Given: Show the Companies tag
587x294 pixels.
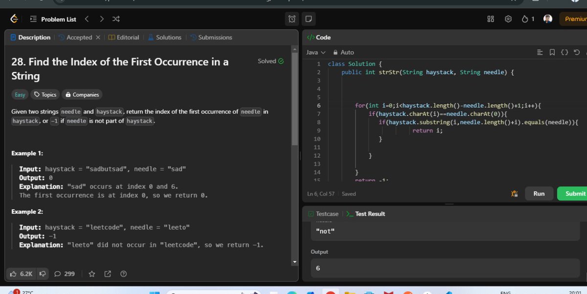Looking at the screenshot, I should (x=82, y=95).
